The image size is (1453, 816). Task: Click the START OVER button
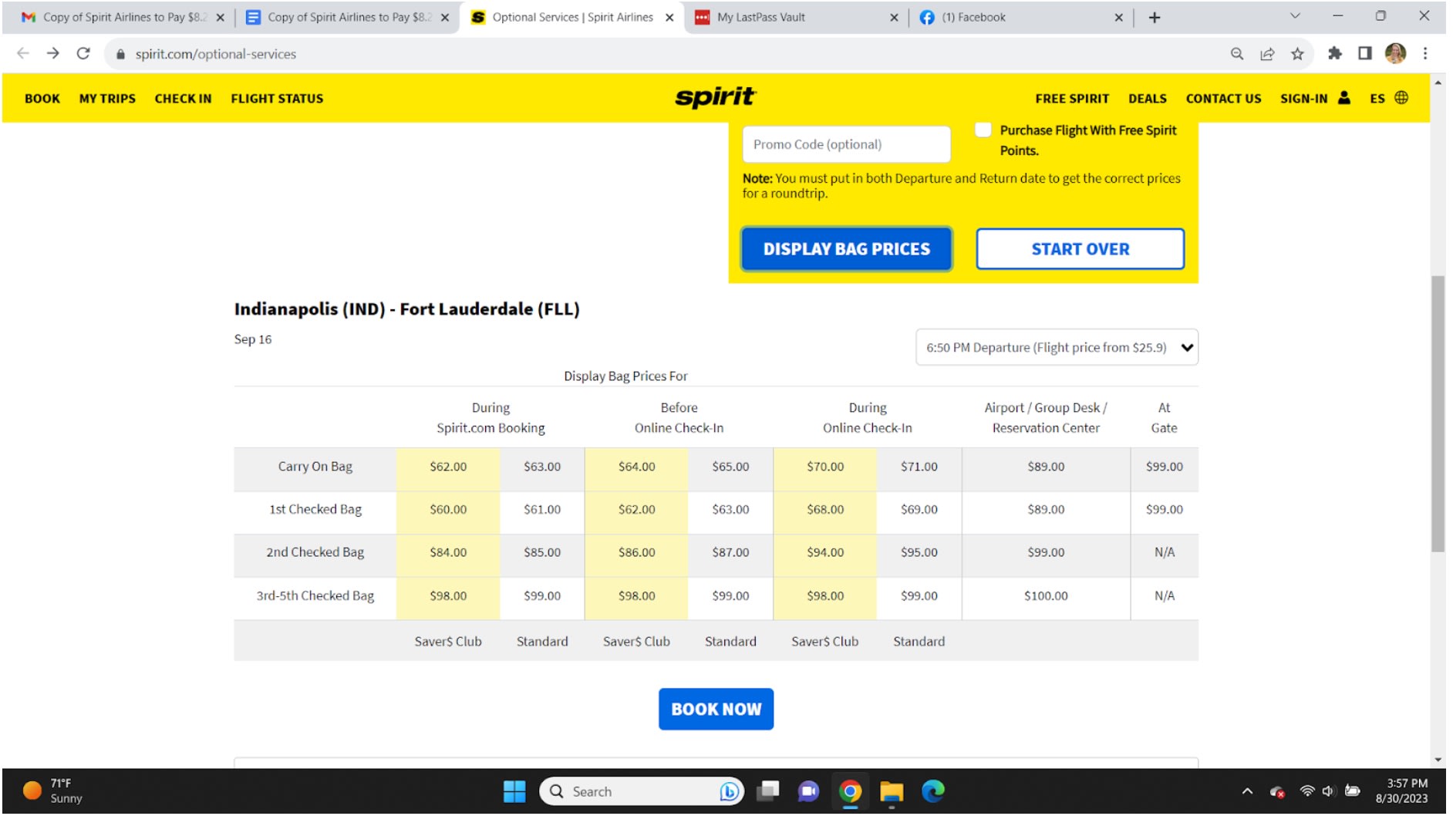(1080, 249)
